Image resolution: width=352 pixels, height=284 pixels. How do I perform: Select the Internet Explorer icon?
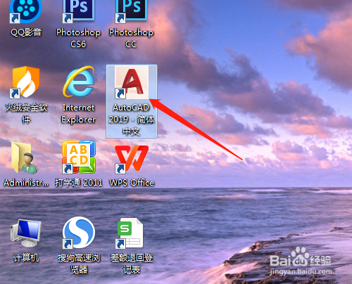coord(78,82)
